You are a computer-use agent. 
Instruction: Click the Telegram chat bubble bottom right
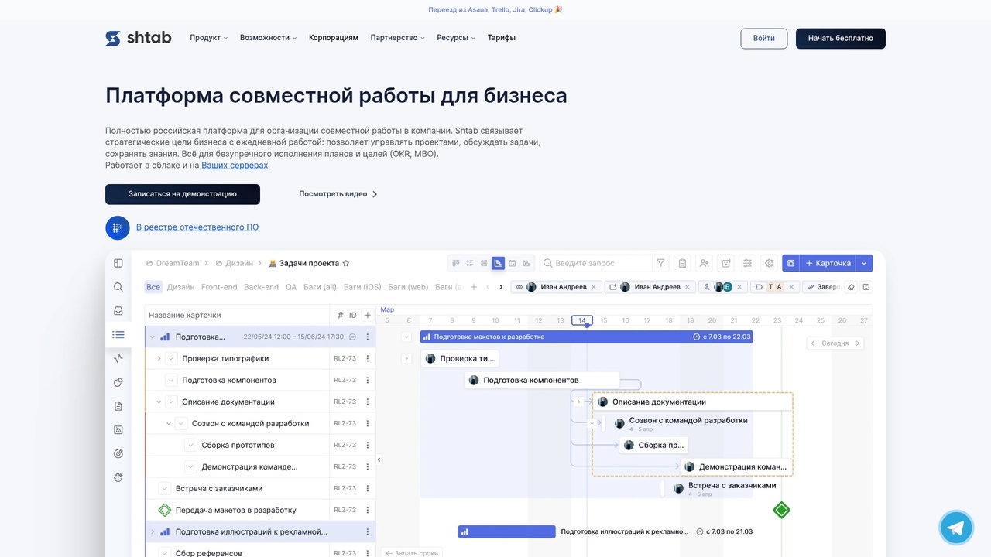pos(955,527)
